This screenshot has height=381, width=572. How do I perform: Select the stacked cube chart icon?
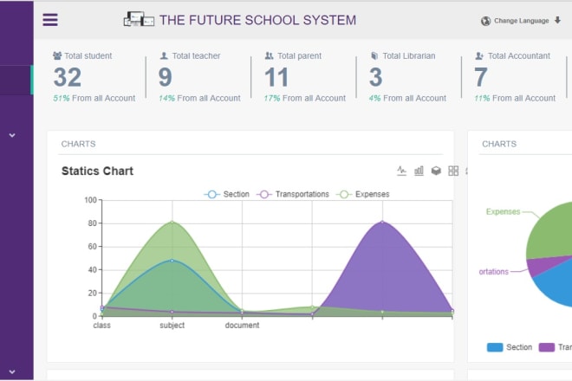coord(436,171)
